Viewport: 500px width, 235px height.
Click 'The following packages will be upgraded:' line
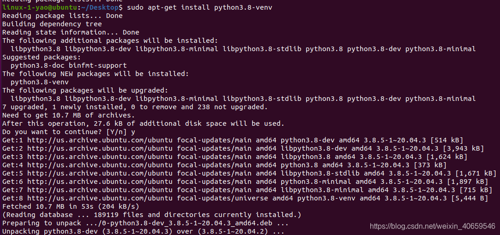[85, 90]
